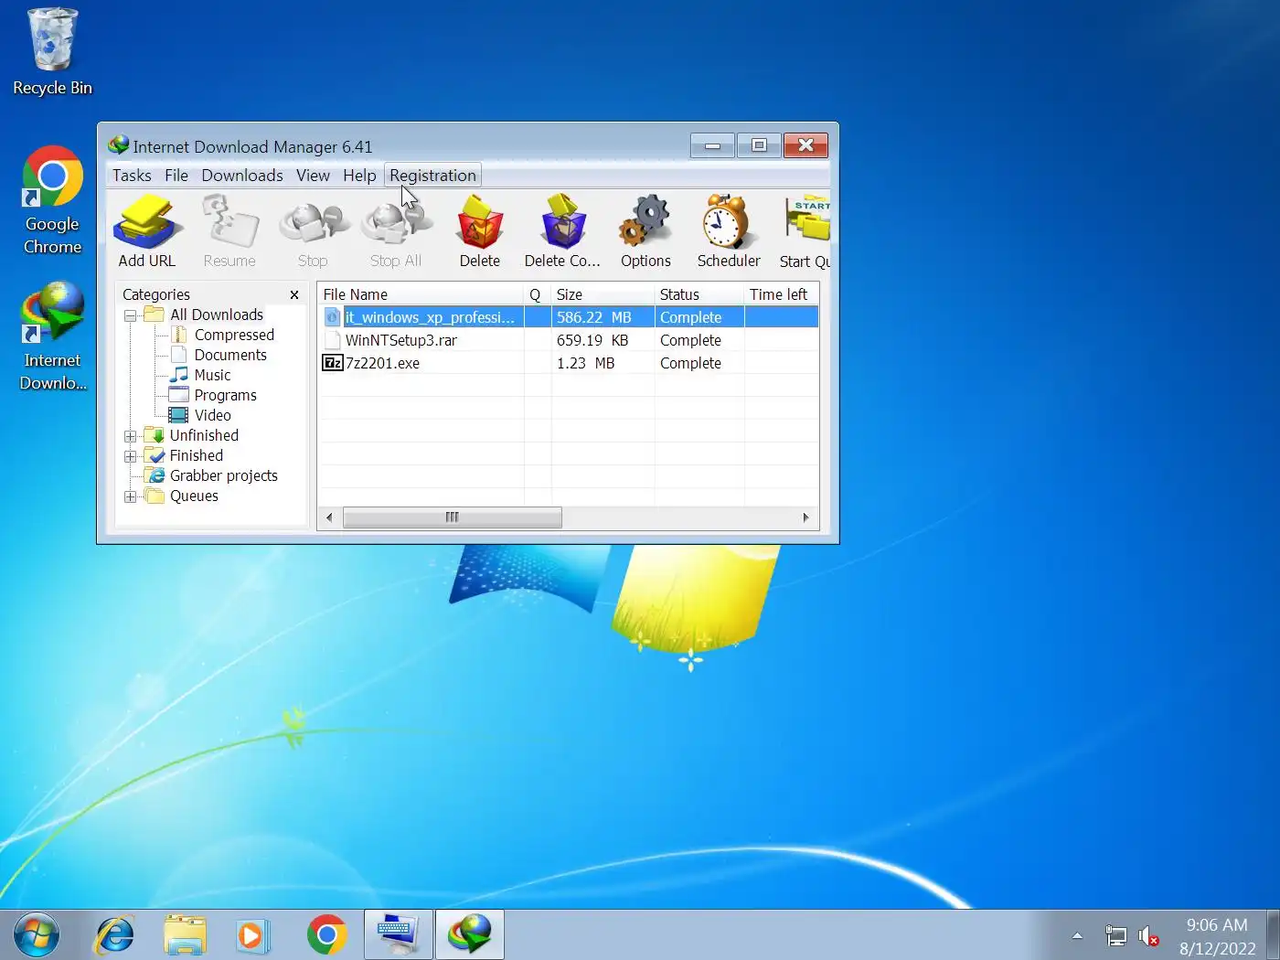This screenshot has height=960, width=1280.
Task: Close the Categories panel
Action: tap(294, 294)
